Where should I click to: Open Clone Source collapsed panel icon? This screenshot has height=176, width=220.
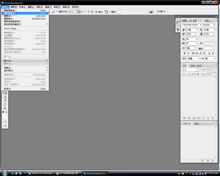[x=178, y=29]
